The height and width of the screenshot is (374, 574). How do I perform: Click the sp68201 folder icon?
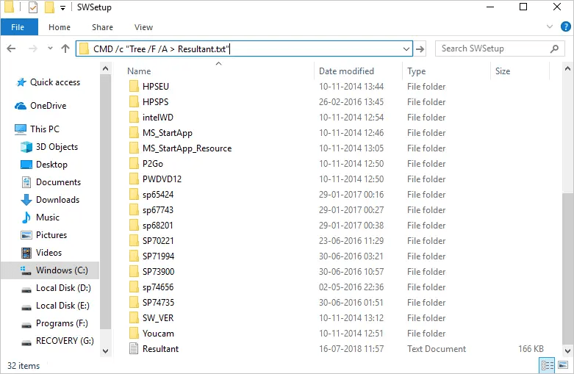(134, 226)
